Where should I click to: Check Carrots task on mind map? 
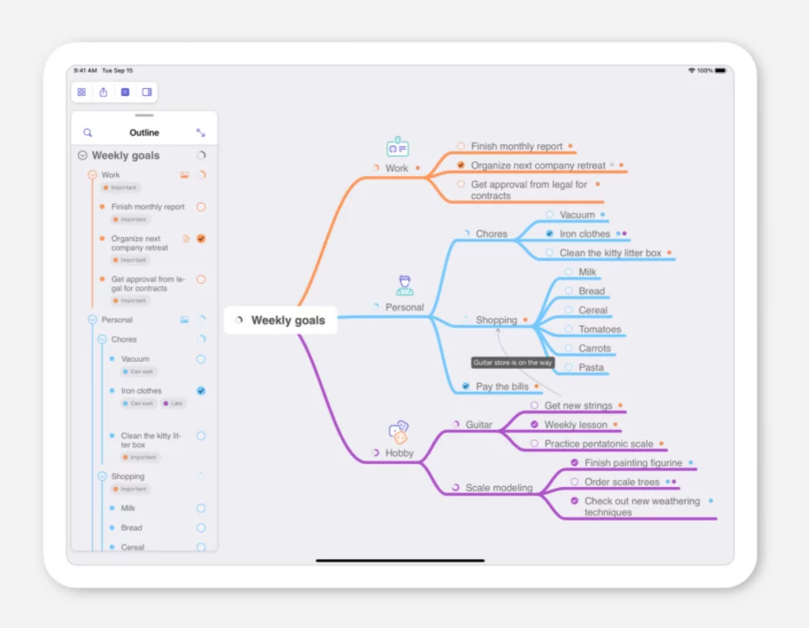(569, 348)
